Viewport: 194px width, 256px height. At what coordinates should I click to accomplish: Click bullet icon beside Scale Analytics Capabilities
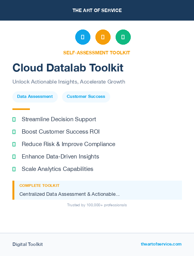tap(14, 169)
